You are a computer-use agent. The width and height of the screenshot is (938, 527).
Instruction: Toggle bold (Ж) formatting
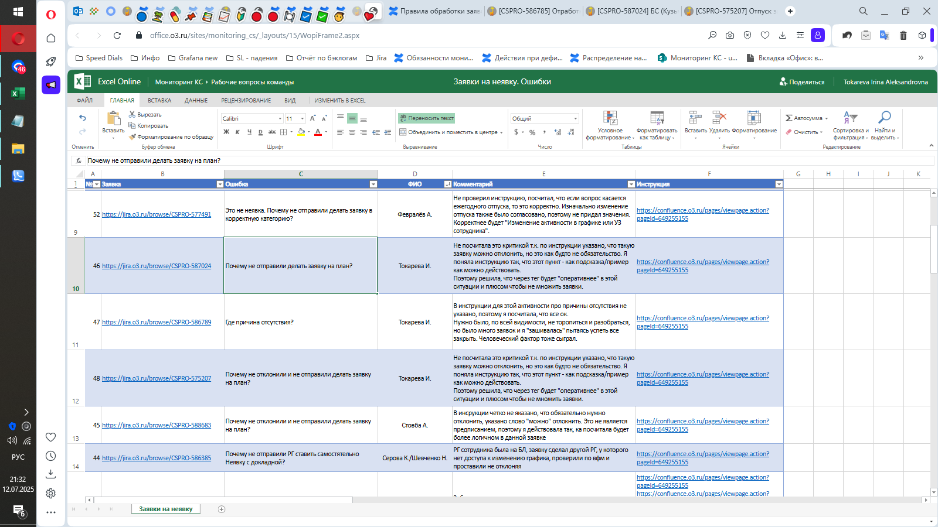coord(226,132)
